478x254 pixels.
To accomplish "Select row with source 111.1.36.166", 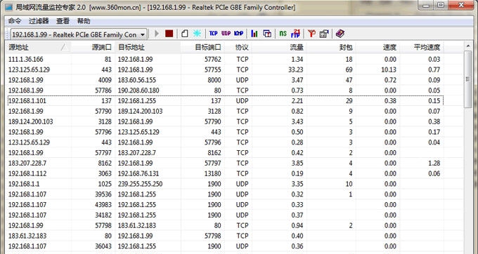I will coord(225,60).
